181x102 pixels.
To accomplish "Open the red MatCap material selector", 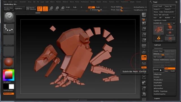I will [x=9, y=63].
